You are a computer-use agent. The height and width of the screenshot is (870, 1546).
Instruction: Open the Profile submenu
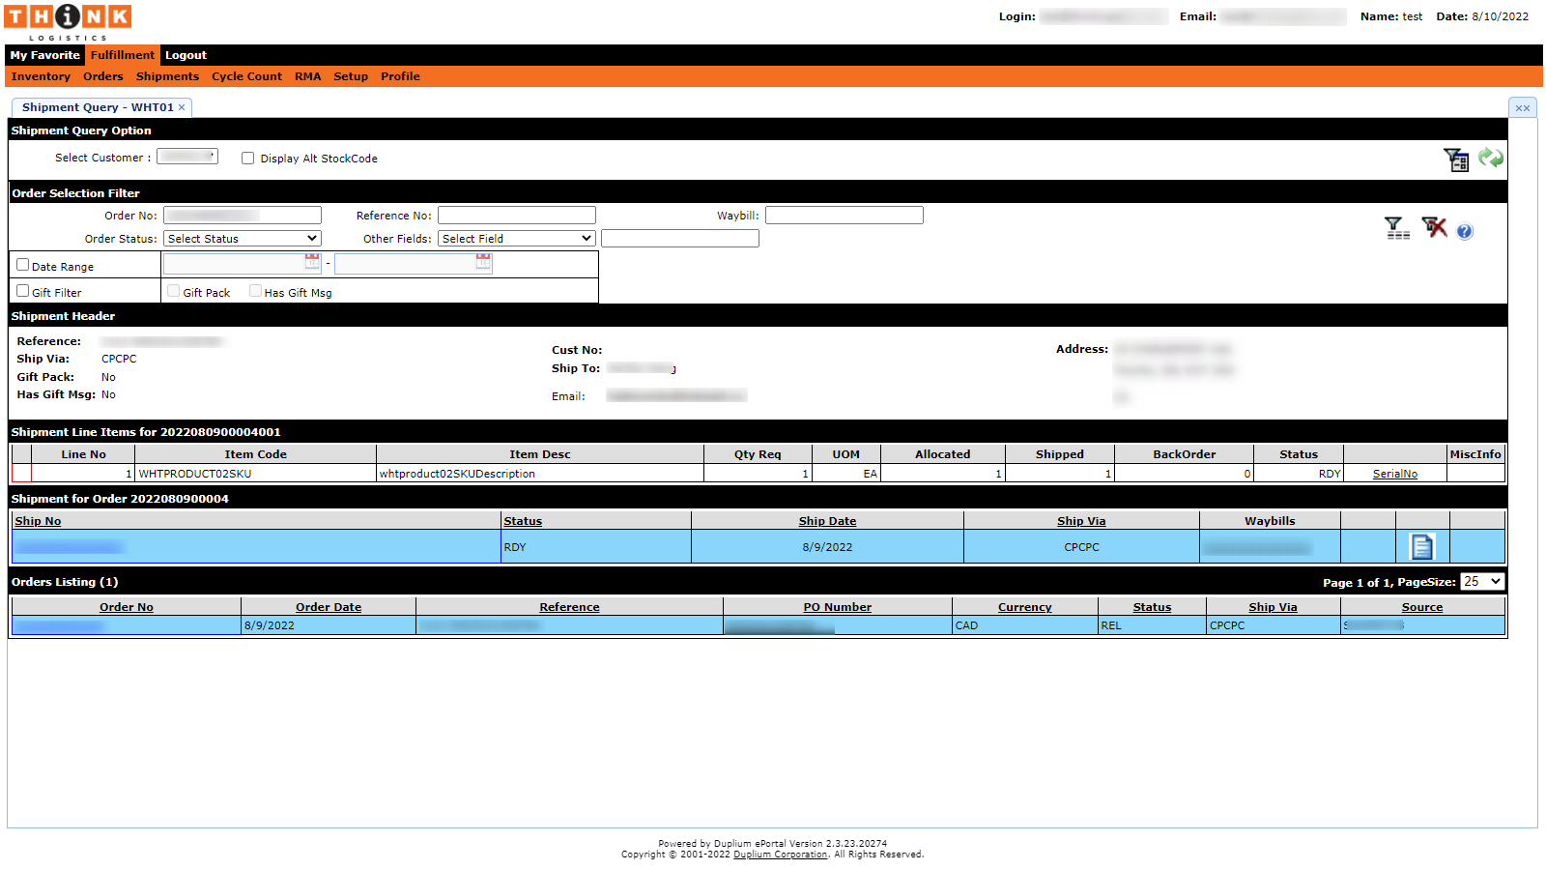400,76
